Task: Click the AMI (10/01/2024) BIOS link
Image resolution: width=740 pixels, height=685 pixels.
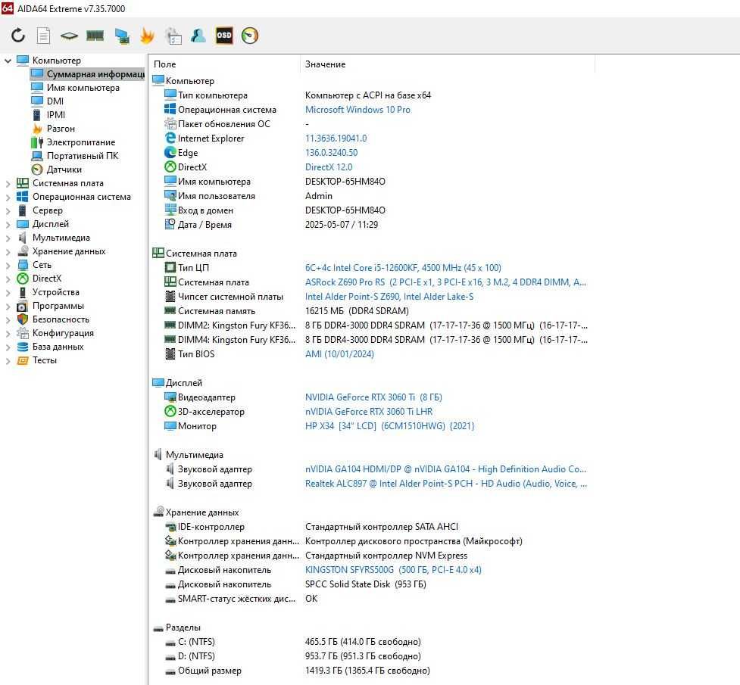Action: 339,354
